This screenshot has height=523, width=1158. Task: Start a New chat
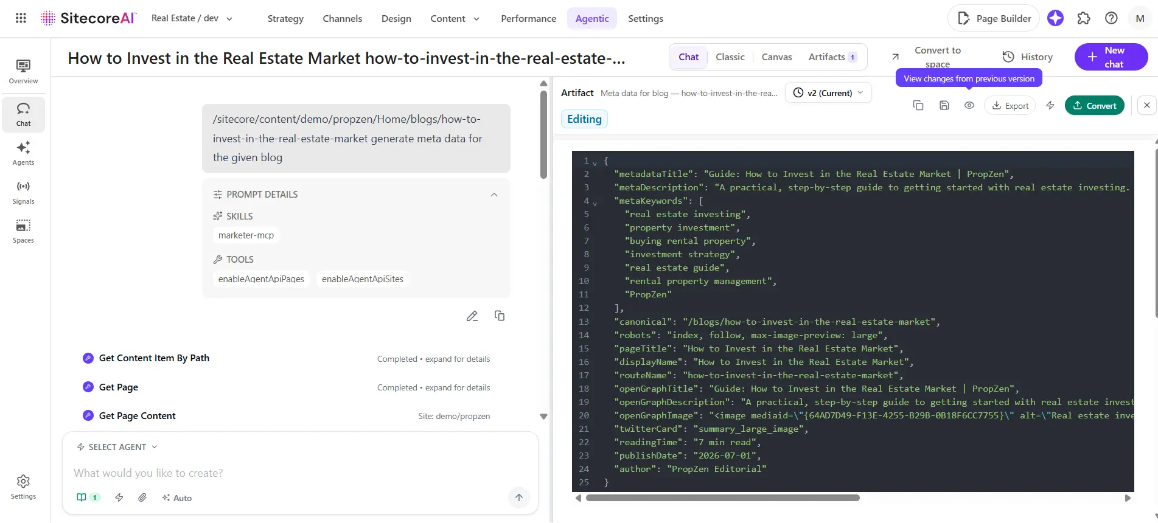(1111, 57)
